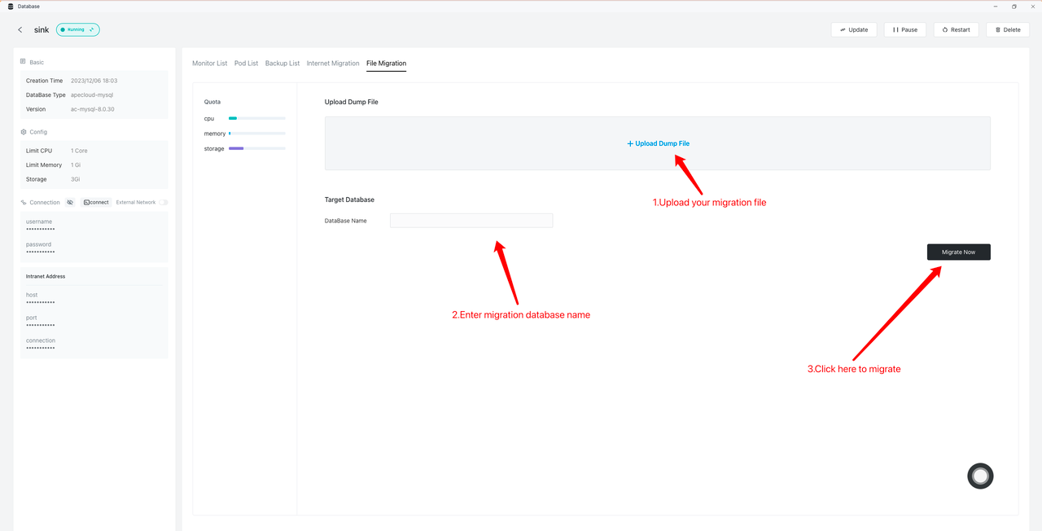Click the eye-slash icon to reveal connection credentials
This screenshot has height=531, width=1042.
(x=70, y=202)
